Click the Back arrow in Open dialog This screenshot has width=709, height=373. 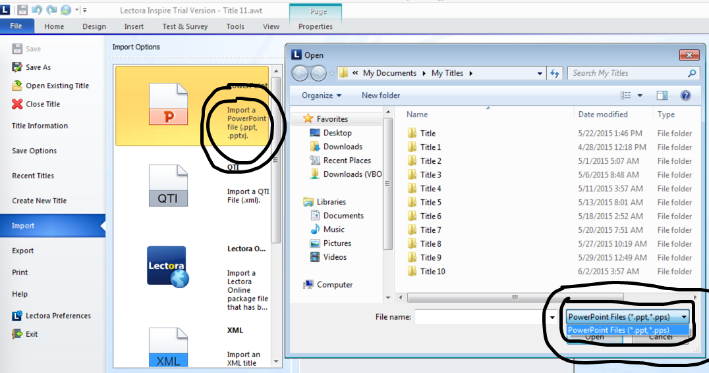[300, 73]
